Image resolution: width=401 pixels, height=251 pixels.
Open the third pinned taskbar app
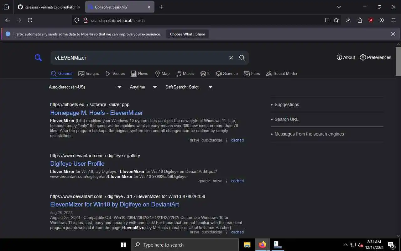(x=277, y=245)
